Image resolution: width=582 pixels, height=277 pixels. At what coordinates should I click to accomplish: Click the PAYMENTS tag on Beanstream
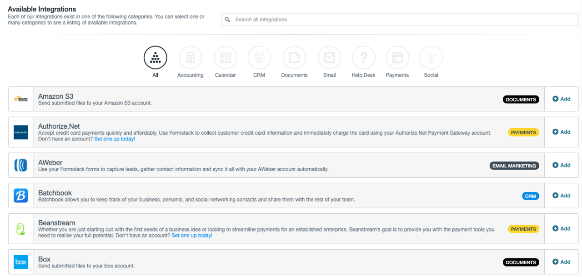(523, 229)
